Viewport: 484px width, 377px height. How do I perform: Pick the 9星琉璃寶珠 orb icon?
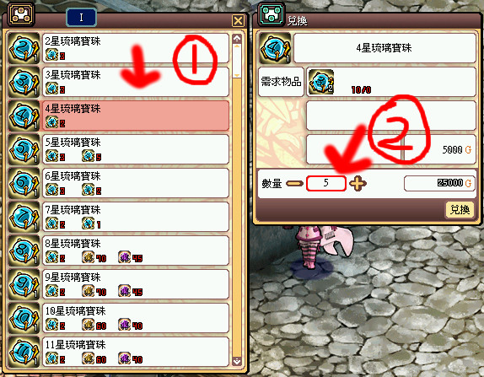pos(24,284)
